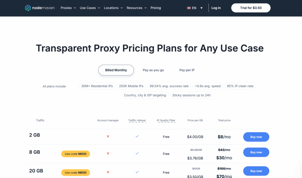Switch to Pay as you go billing
Viewport: 302px width, 178px height.
[153, 70]
